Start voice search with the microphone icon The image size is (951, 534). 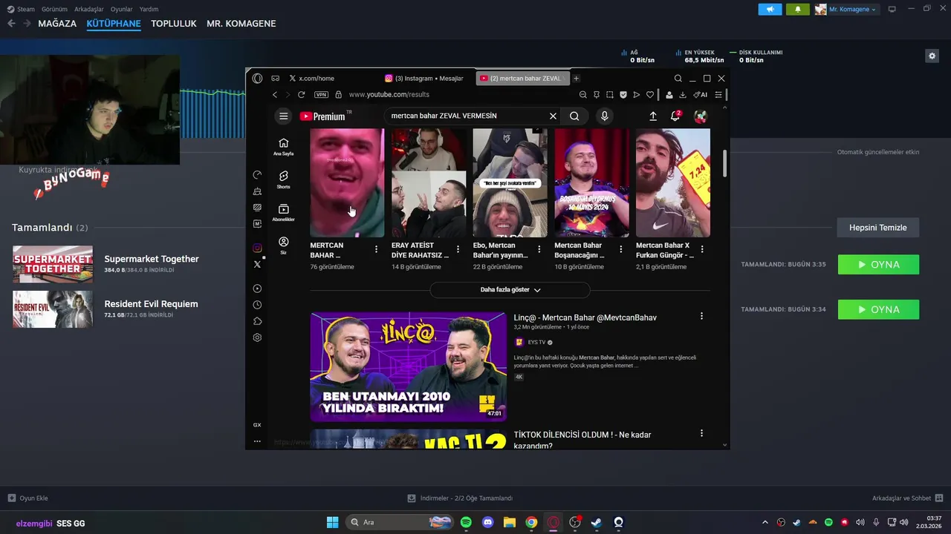click(x=604, y=116)
